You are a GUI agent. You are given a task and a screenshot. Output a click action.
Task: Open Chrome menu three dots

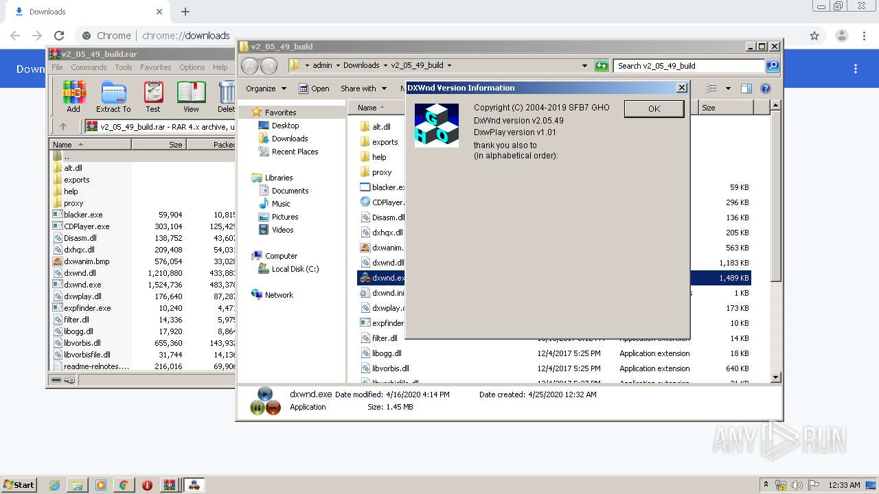click(864, 36)
